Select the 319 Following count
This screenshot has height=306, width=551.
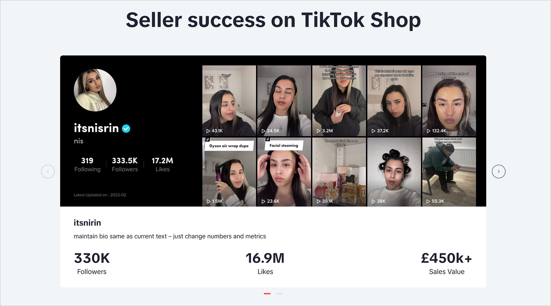click(x=87, y=165)
